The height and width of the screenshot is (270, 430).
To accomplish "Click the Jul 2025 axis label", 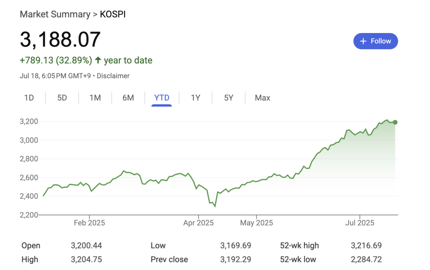I will click(360, 223).
